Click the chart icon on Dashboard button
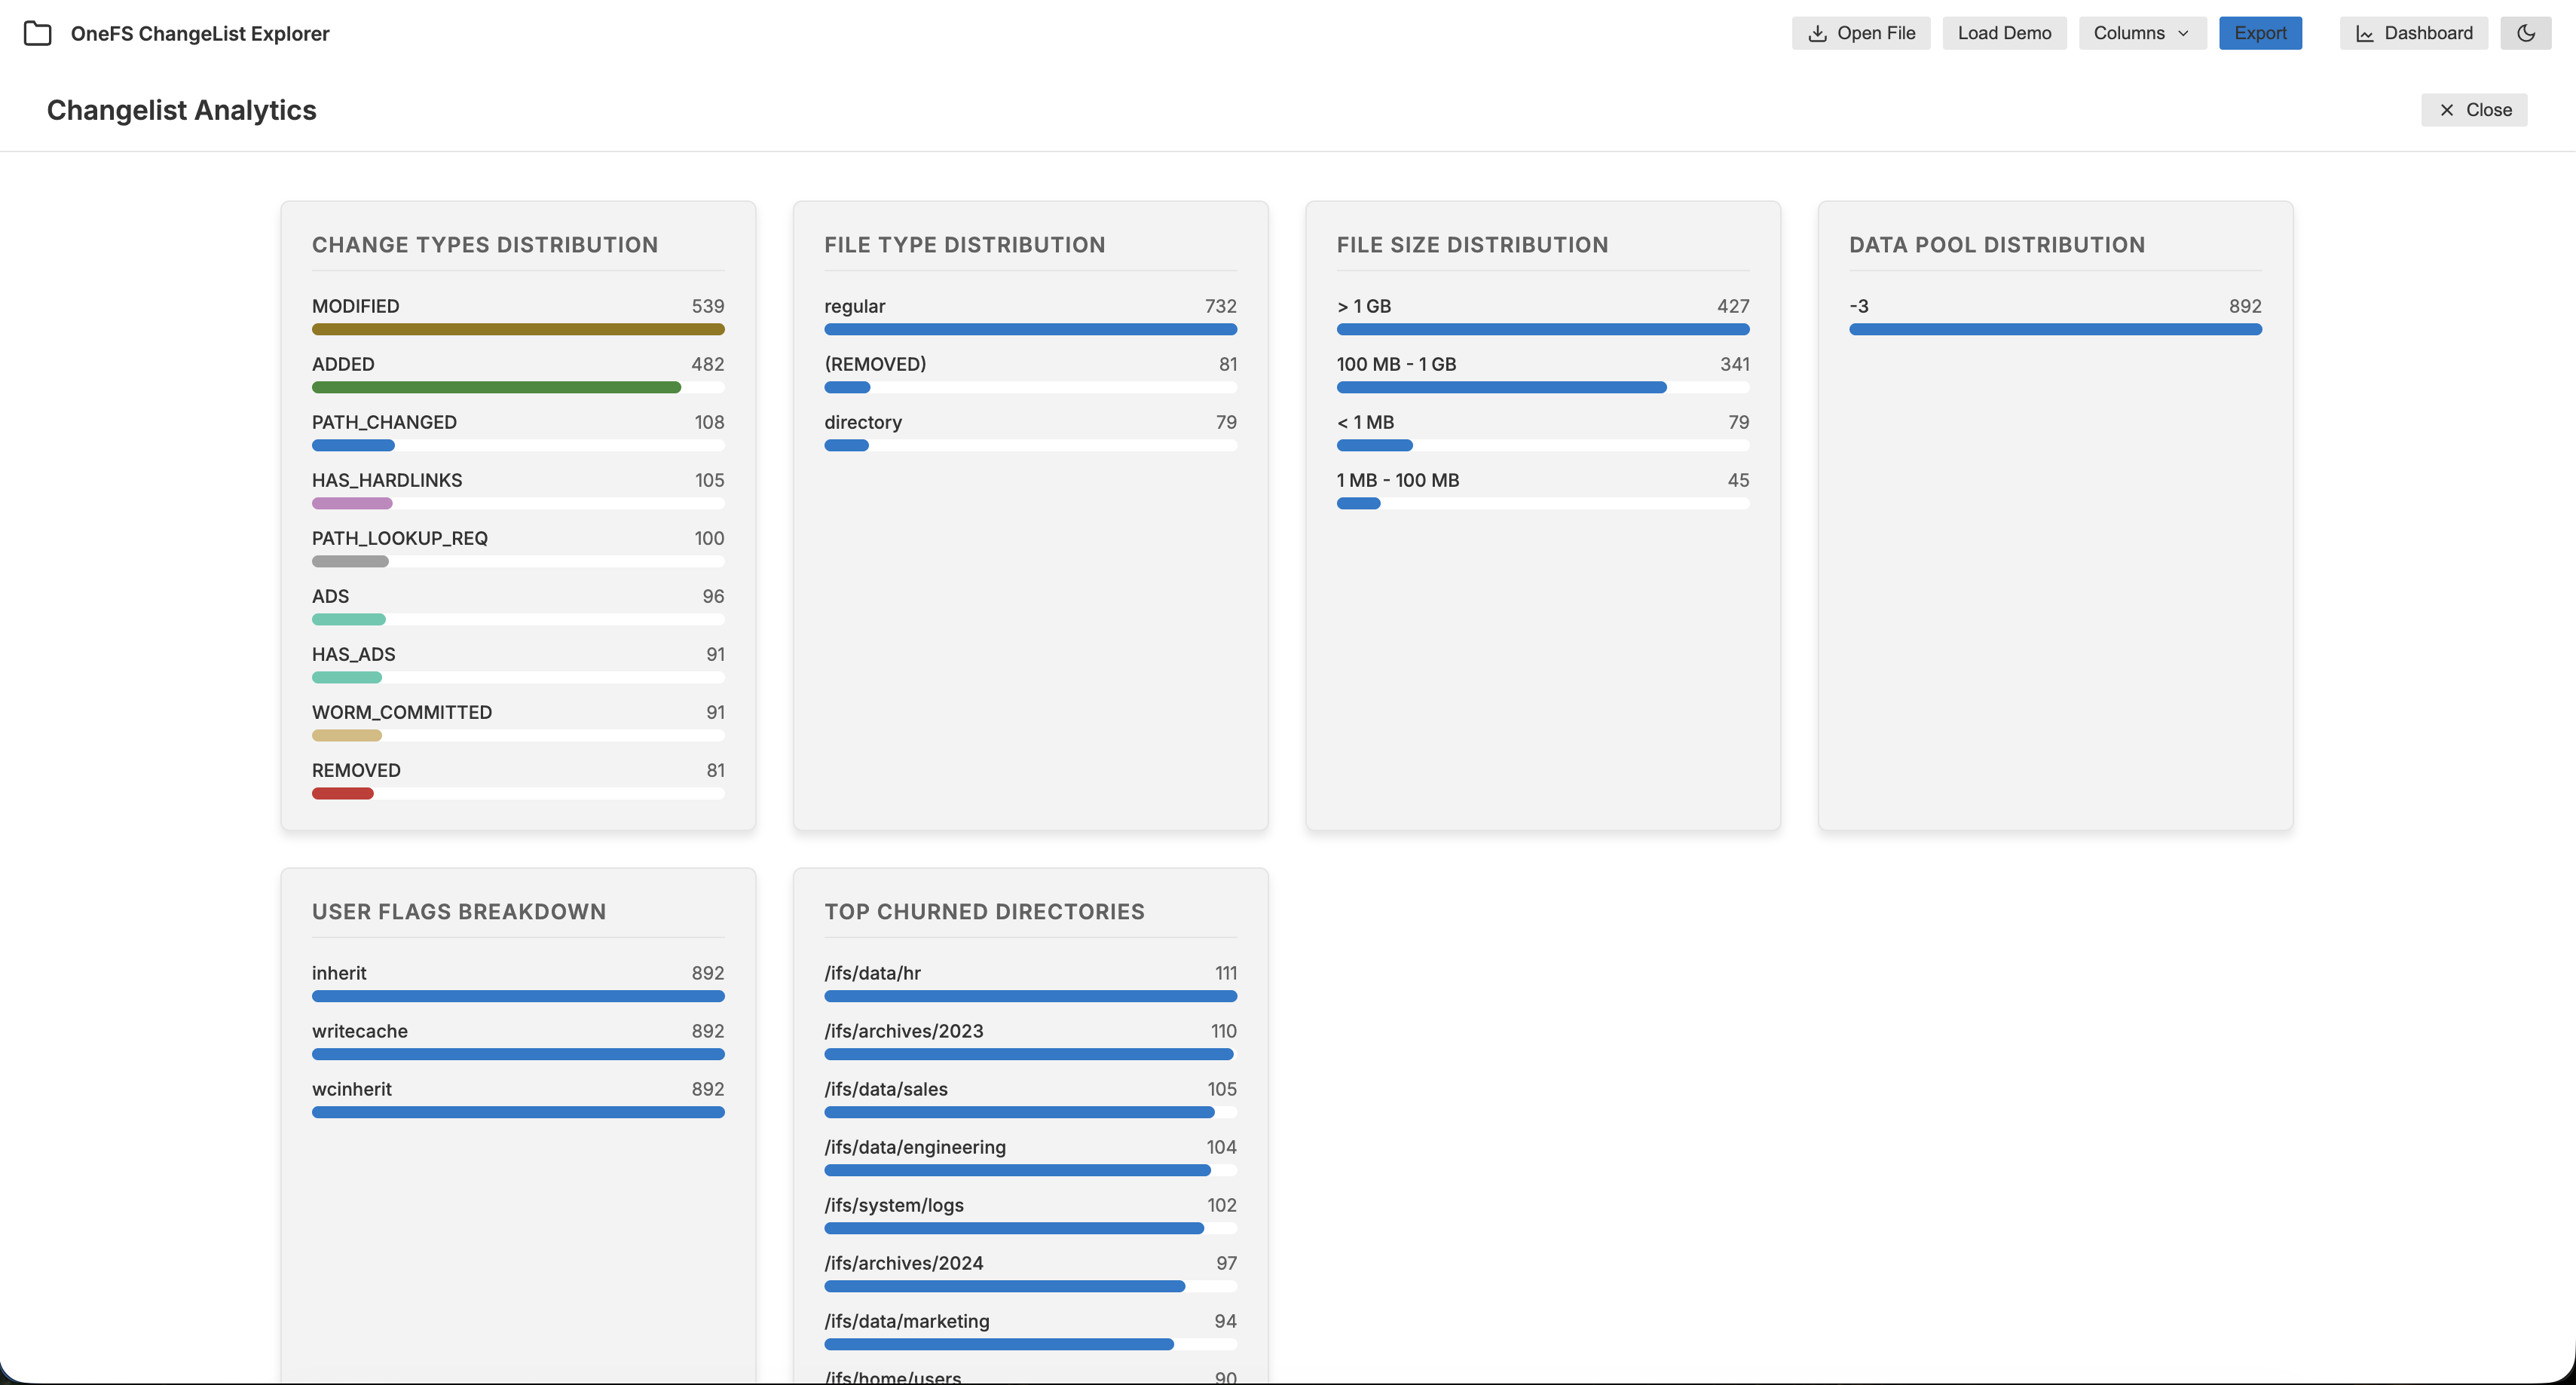This screenshot has height=1385, width=2576. 2365,33
